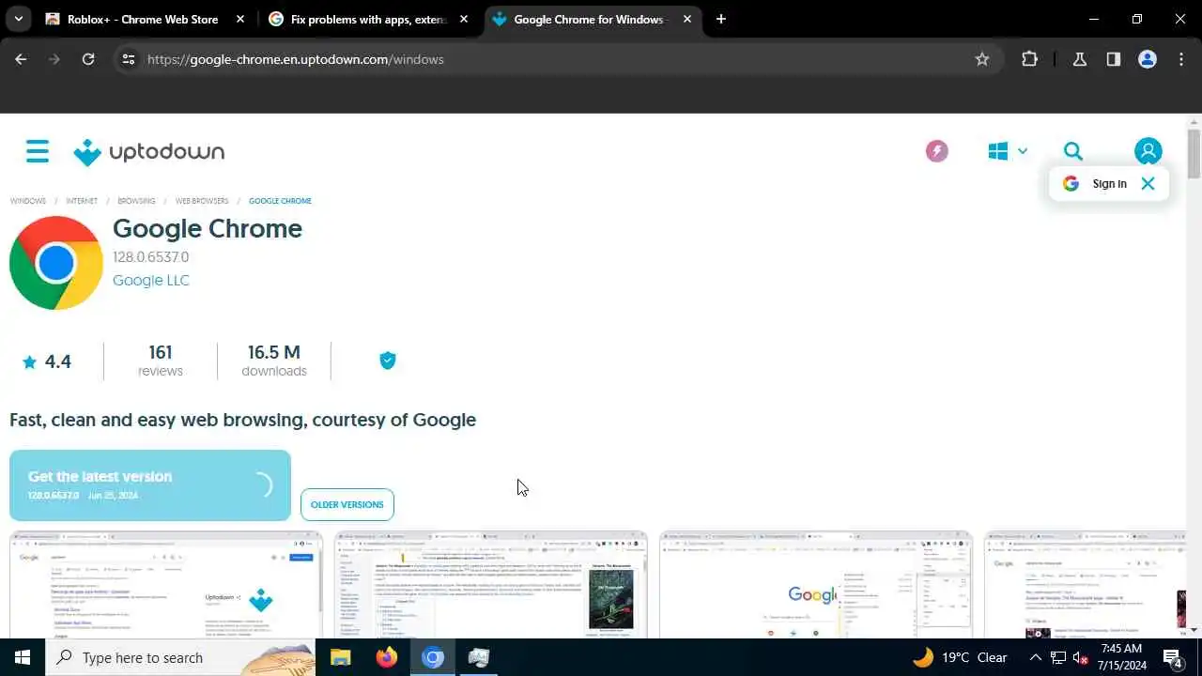
Task: Open the Uptodown Turbo lightning icon
Action: coord(936,151)
